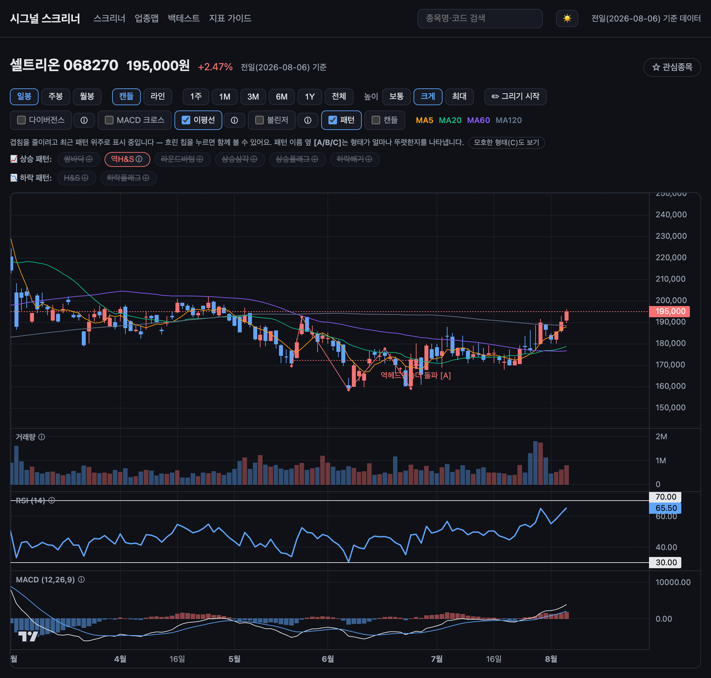
Task: Open the 스크리너 nav menu
Action: pyautogui.click(x=109, y=18)
